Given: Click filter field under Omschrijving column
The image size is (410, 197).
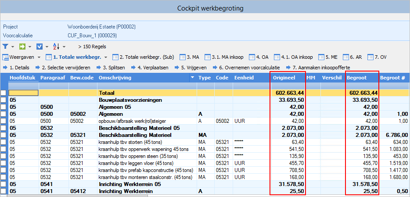Looking at the screenshot, I should (x=147, y=86).
